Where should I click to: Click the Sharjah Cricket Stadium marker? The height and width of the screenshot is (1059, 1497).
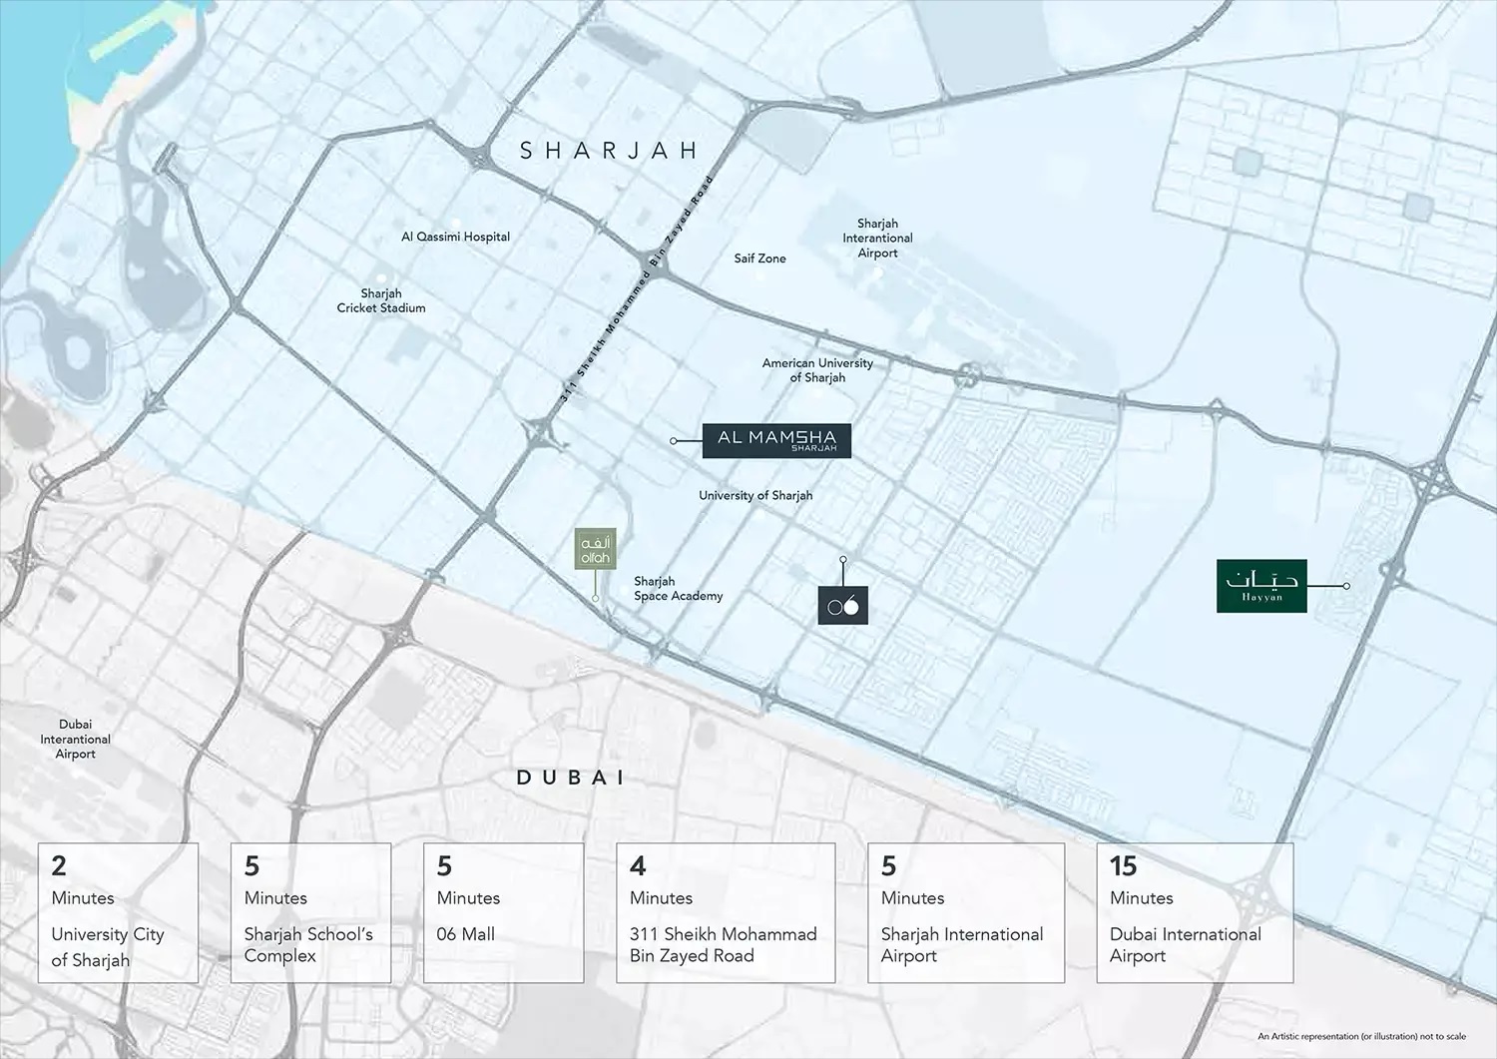[x=382, y=300]
